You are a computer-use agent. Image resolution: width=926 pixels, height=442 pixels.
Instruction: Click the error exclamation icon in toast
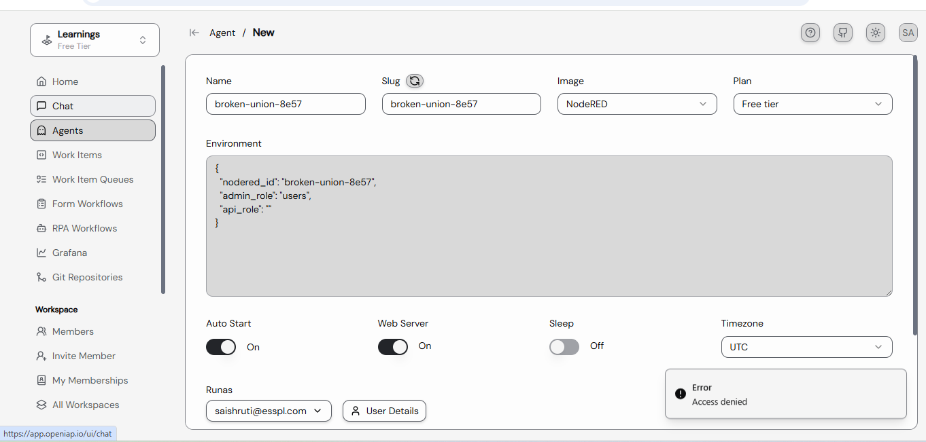pyautogui.click(x=681, y=394)
